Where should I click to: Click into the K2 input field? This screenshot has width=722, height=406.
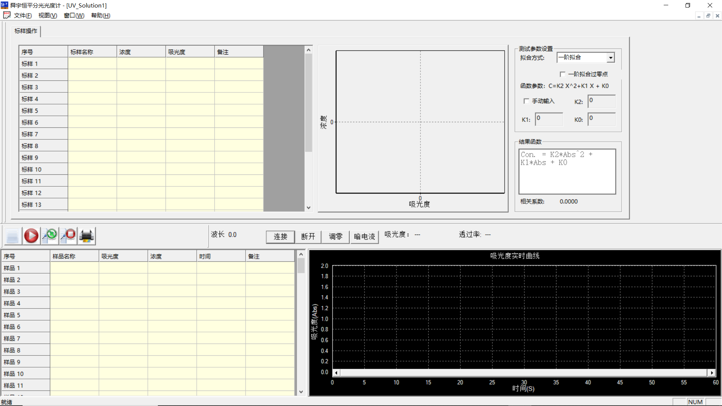(602, 101)
